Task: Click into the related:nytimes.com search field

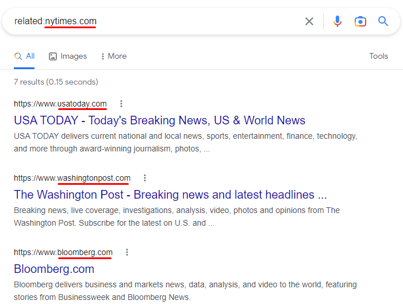Action: (x=172, y=21)
